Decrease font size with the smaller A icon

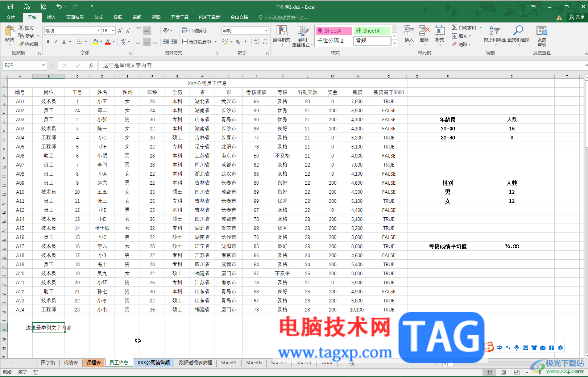point(128,31)
